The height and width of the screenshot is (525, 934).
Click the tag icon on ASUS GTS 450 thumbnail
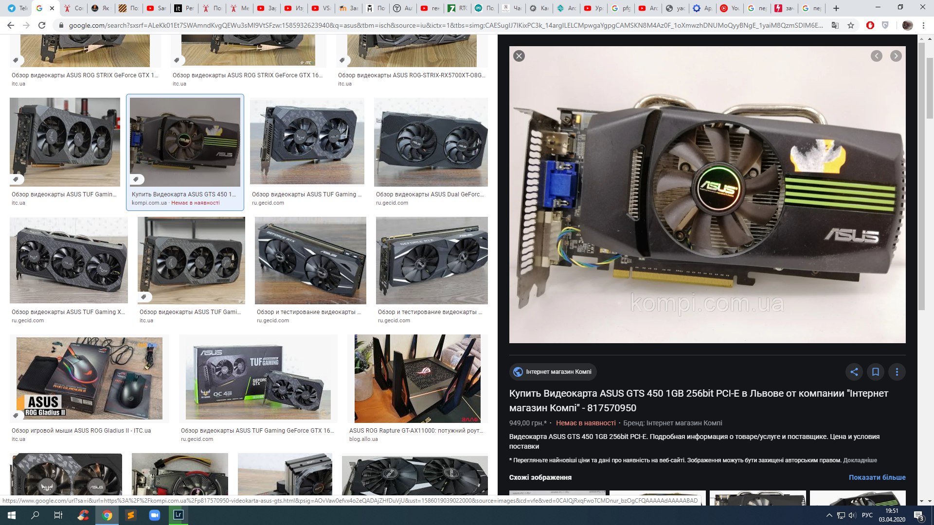click(136, 179)
